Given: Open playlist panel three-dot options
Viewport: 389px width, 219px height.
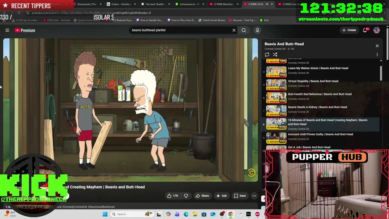Looking at the screenshot, I should [377, 55].
